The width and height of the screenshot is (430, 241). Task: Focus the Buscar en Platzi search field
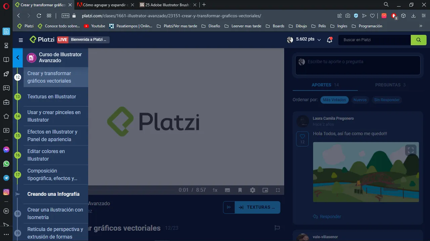[375, 40]
